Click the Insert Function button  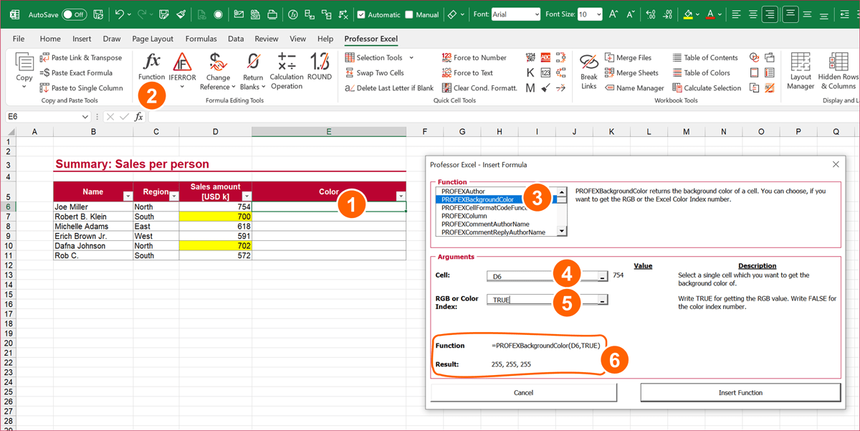point(740,392)
